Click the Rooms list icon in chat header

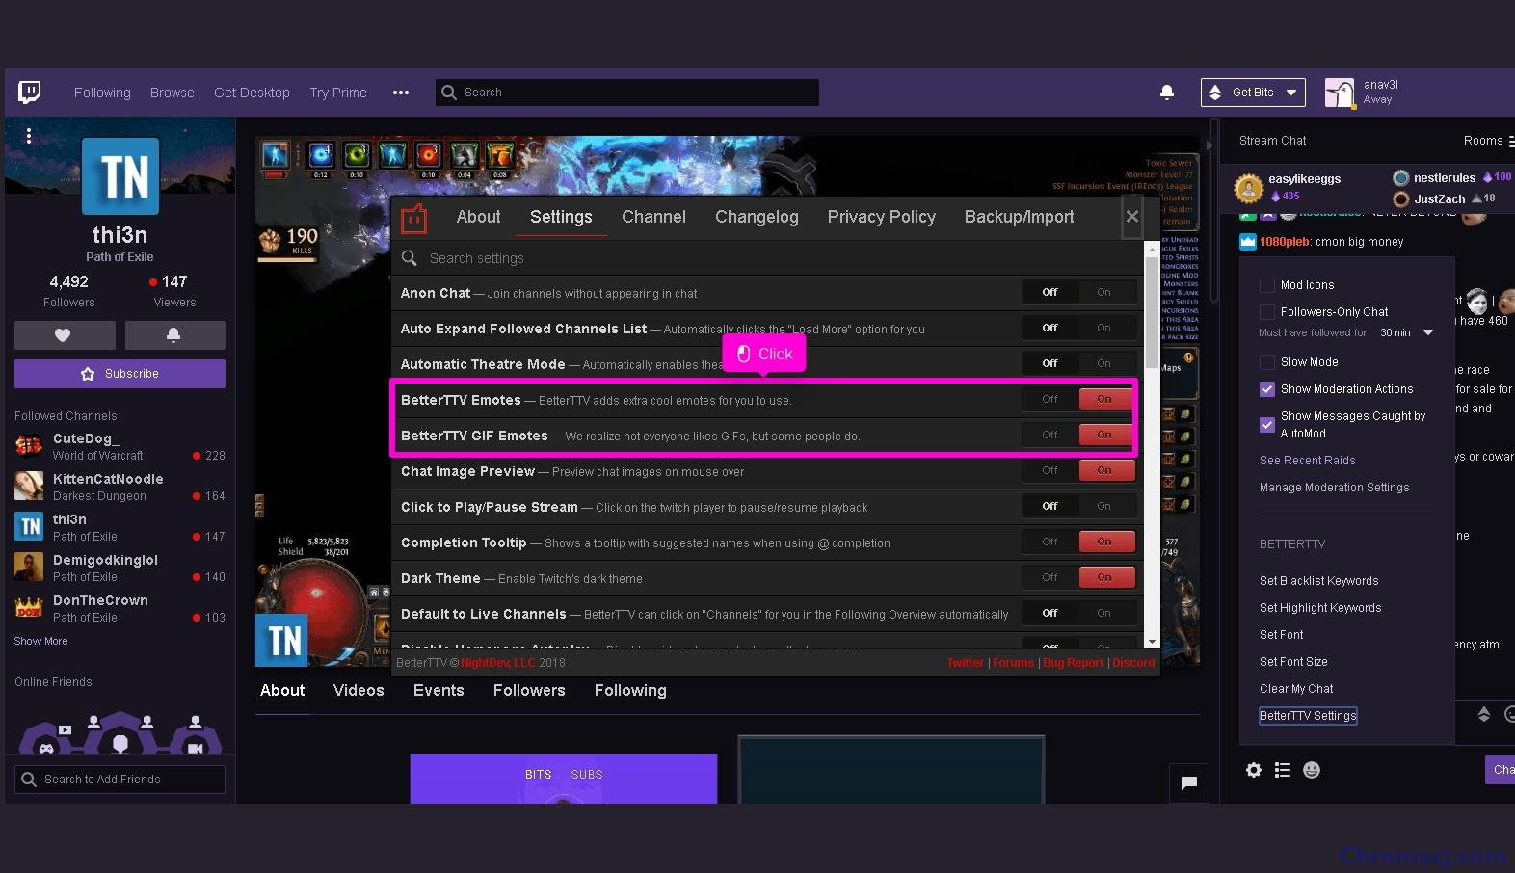click(x=1510, y=141)
